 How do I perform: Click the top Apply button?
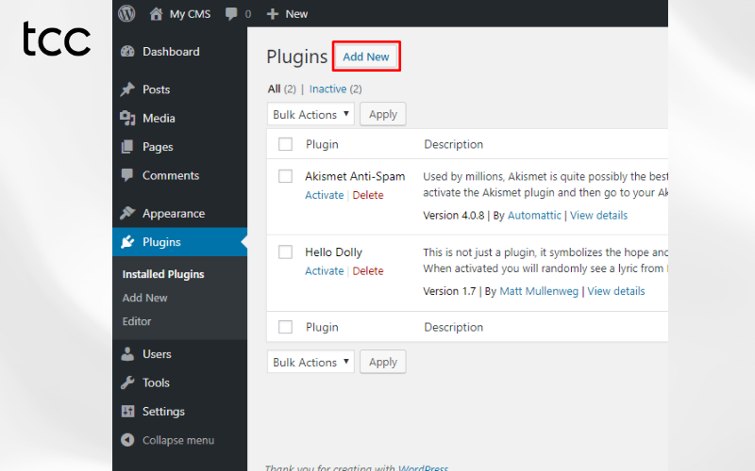pos(383,114)
